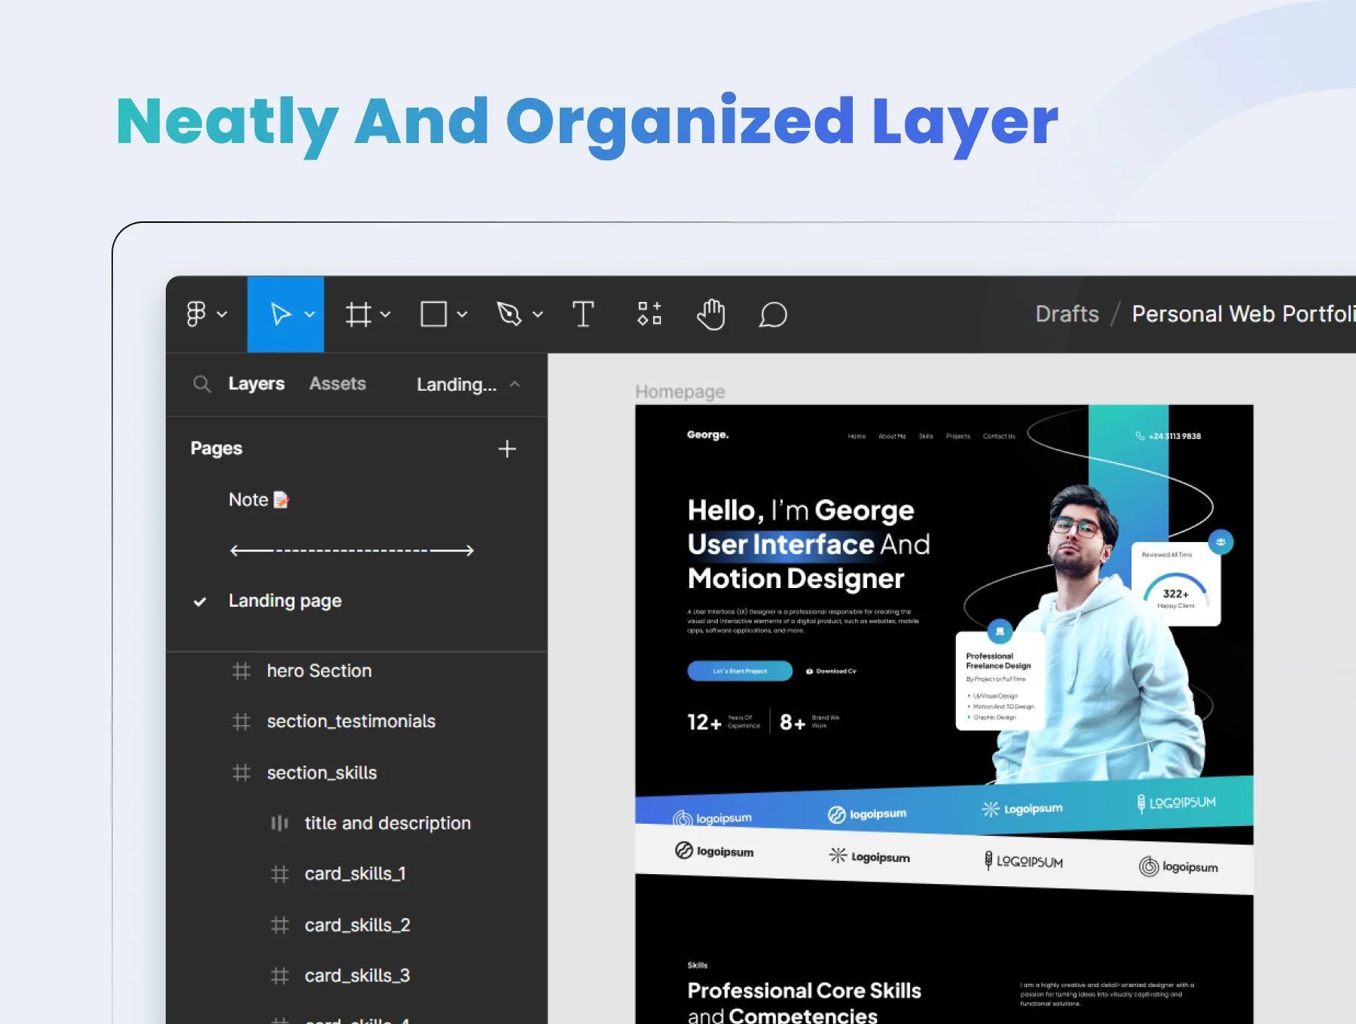Click the Contact Us nav link
Image resolution: width=1356 pixels, height=1024 pixels.
point(999,436)
